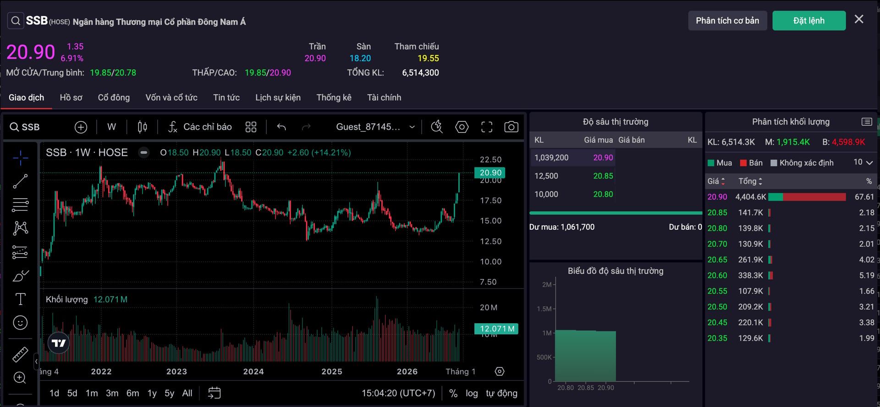Screen dimensions: 880x407
Task: Select the brush drawing tool
Action: [20, 276]
